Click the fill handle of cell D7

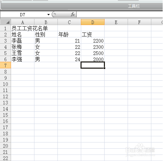click(104, 68)
